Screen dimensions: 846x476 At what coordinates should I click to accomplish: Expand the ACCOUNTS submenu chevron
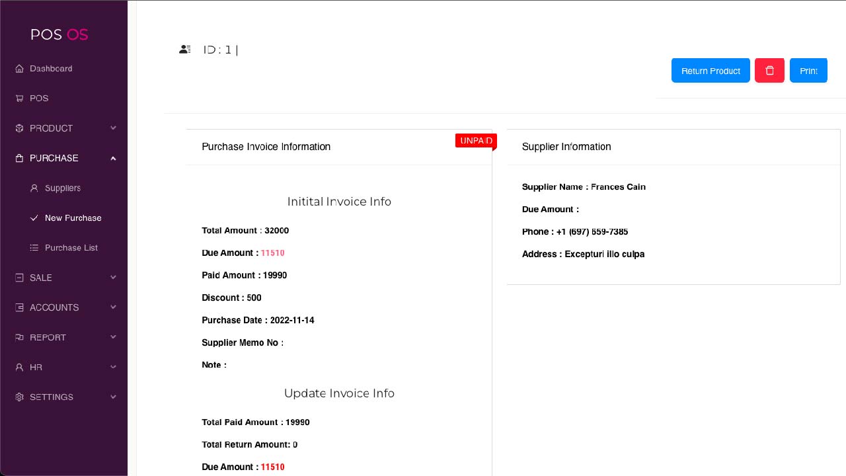point(113,307)
